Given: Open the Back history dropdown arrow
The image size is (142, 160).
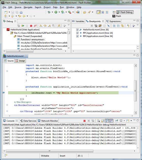Looking at the screenshot, I should 27,16.
